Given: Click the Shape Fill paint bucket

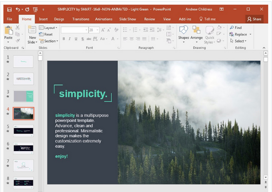Looking at the screenshot, I should tap(219, 27).
